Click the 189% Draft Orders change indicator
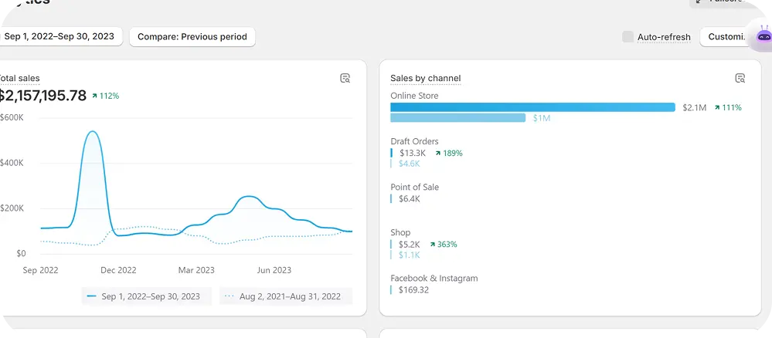The height and width of the screenshot is (338, 772). 448,153
